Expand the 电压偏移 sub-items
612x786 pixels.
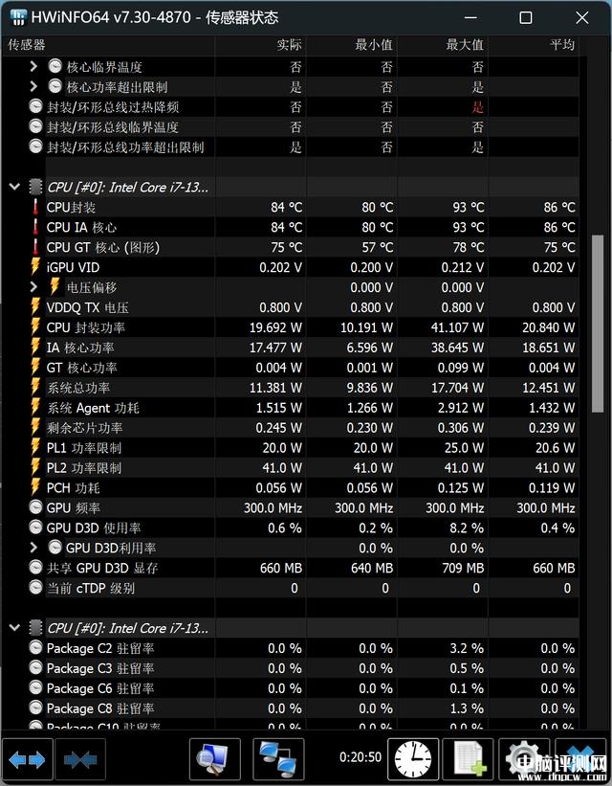pyautogui.click(x=33, y=286)
